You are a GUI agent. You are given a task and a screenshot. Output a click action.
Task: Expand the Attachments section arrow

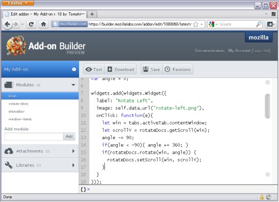[x=74, y=151]
